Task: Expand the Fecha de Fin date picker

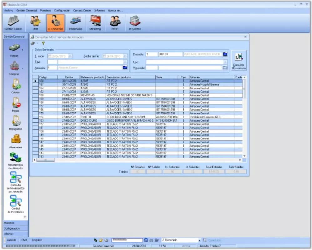Action: (125, 56)
